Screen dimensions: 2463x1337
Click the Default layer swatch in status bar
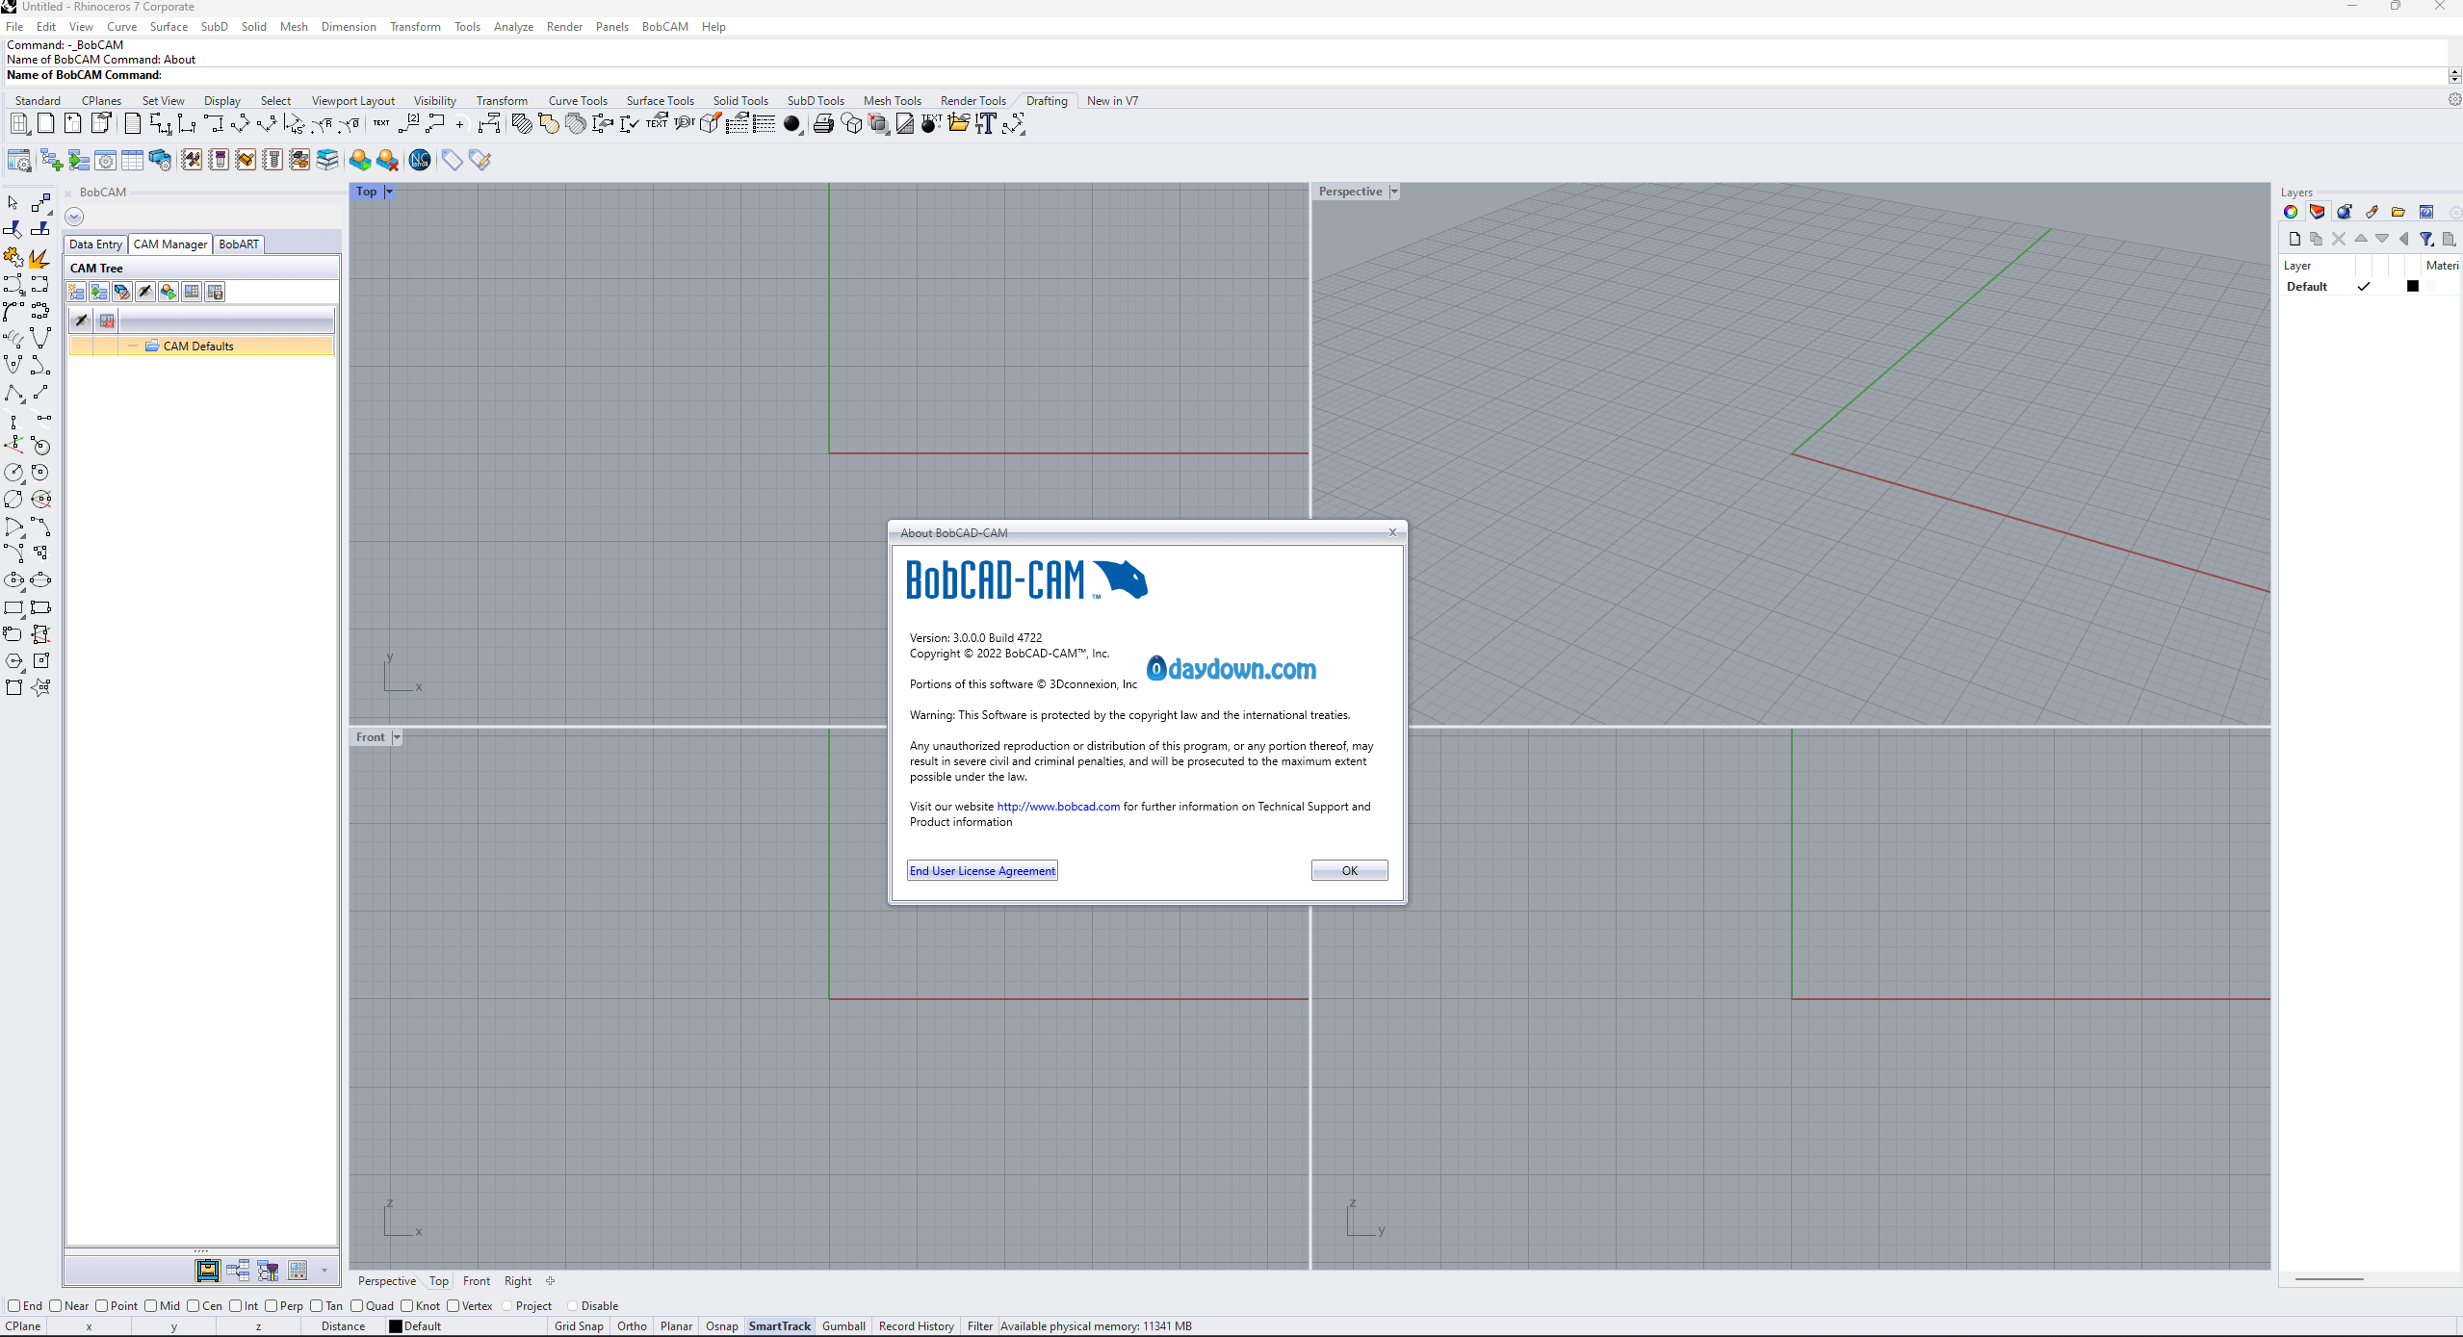[395, 1325]
